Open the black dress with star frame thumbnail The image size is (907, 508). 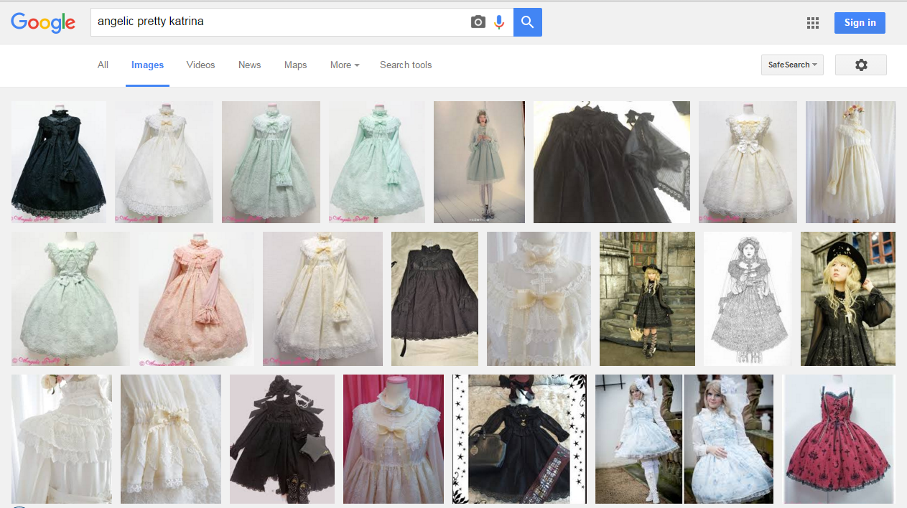519,439
